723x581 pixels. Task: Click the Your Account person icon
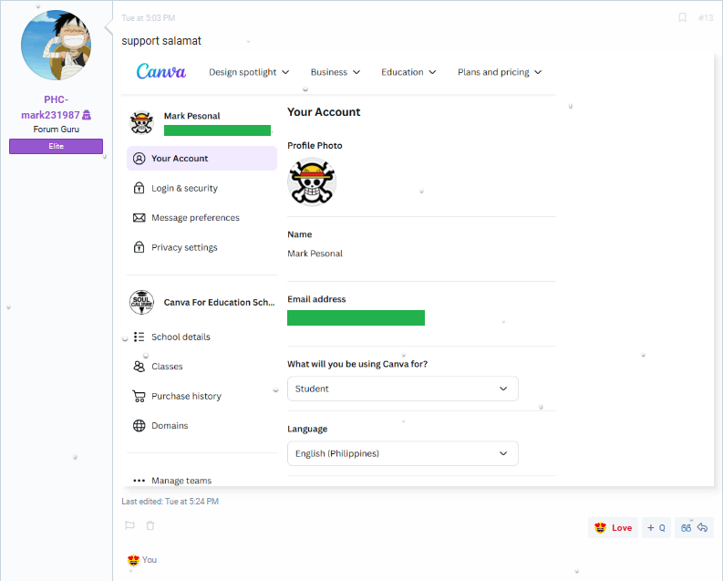139,158
